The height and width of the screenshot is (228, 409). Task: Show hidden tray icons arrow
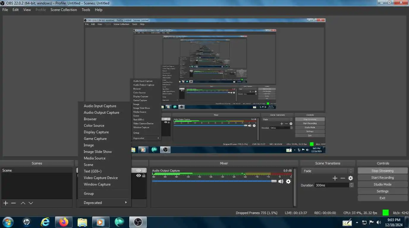point(357,222)
